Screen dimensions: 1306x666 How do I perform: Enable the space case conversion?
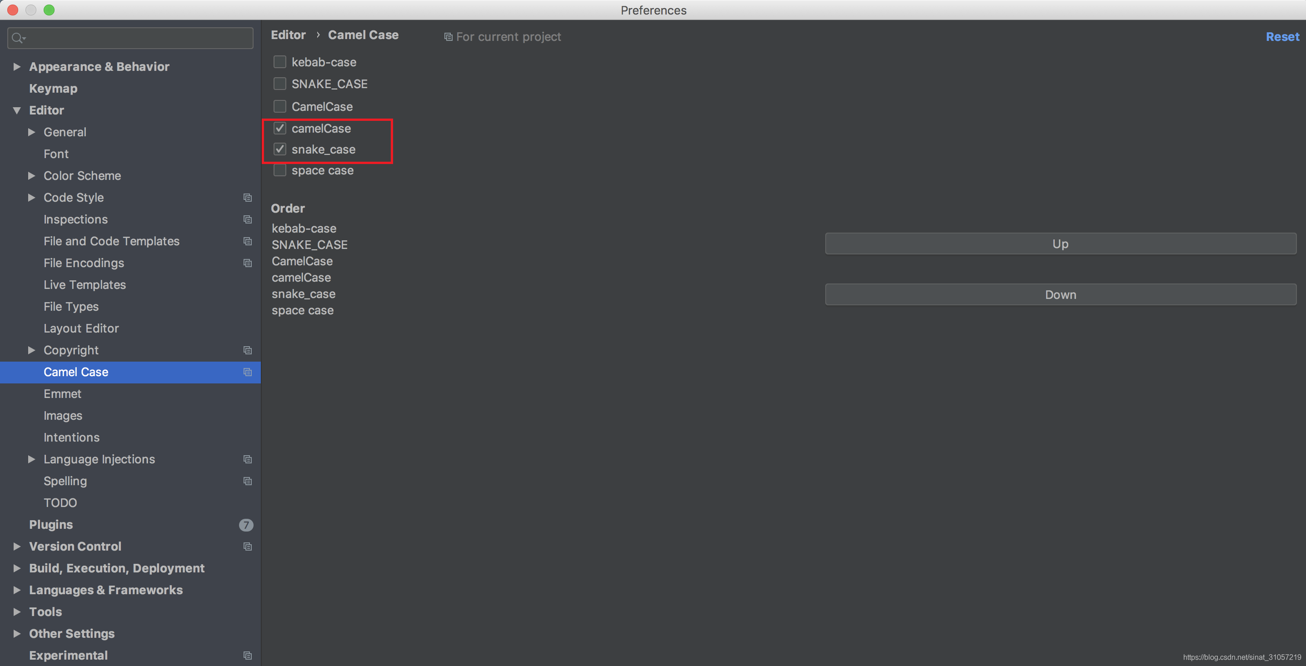[280, 170]
